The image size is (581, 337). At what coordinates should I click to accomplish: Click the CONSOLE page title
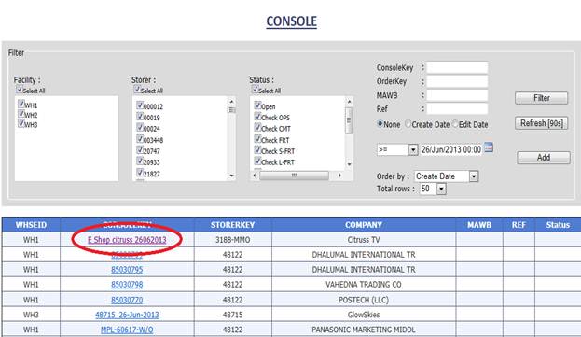coord(291,21)
